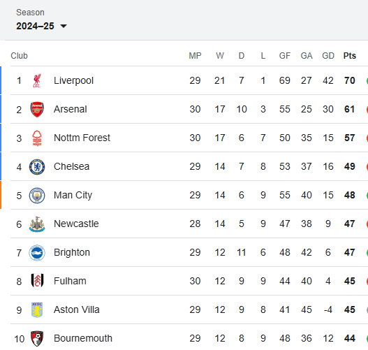Screen dimensions: 368x350
Task: Click the GD column header
Action: [x=328, y=56]
